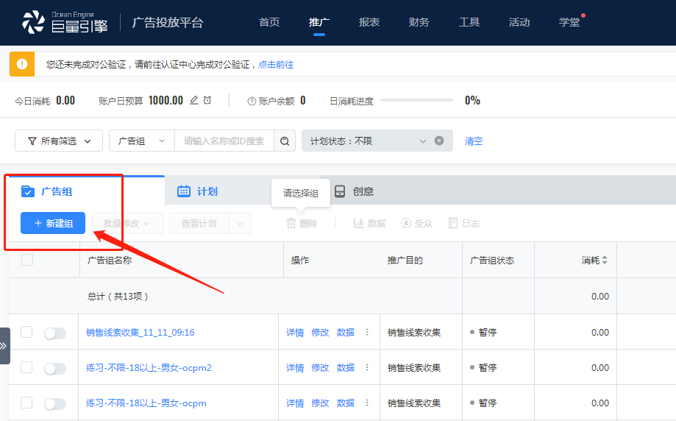Toggle 练习-不限-18以上-男女-ocpm switch

(x=55, y=404)
